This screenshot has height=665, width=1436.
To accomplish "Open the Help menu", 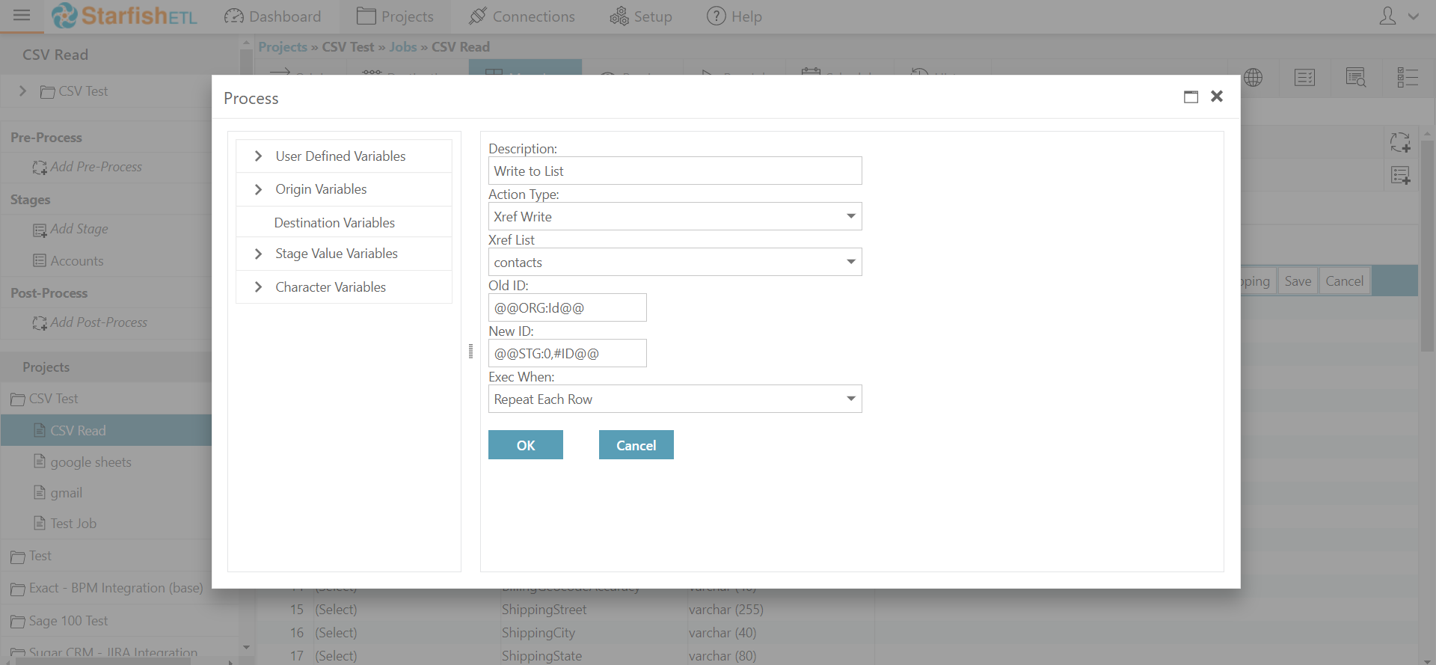I will 734,16.
